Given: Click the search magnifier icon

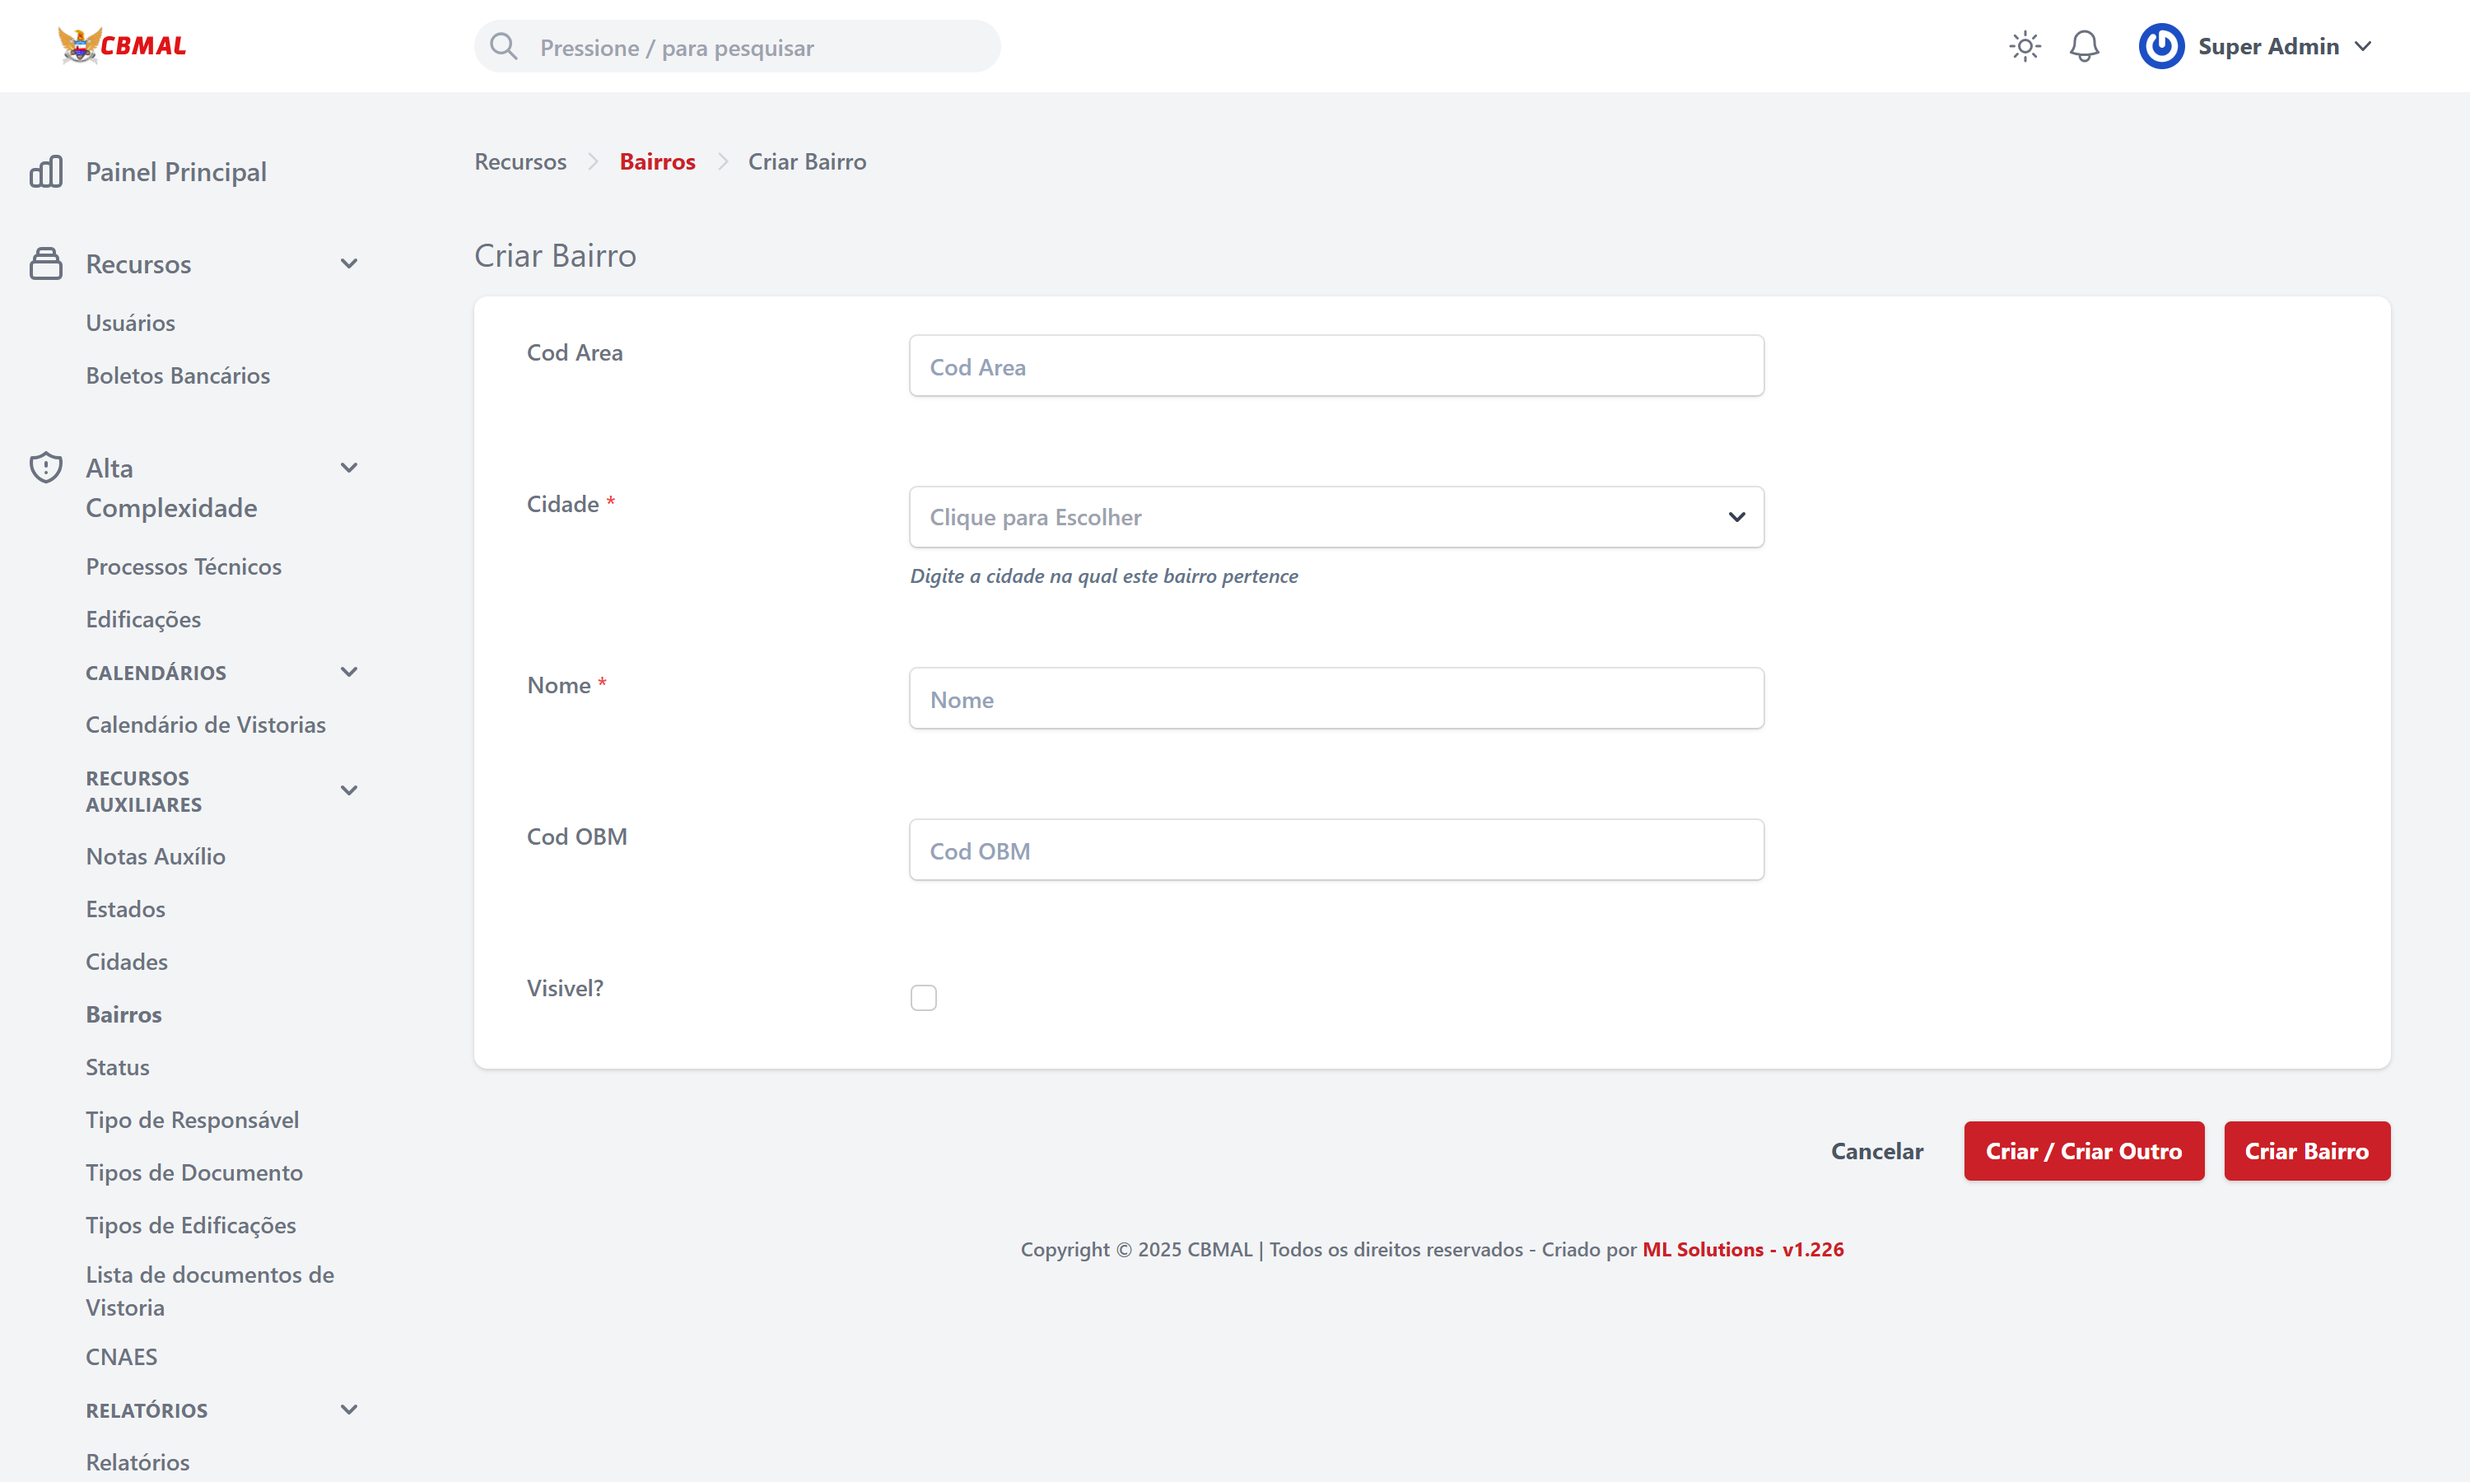Looking at the screenshot, I should point(504,47).
